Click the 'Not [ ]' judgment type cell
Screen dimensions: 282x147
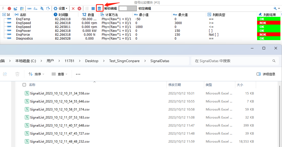pos(214,34)
